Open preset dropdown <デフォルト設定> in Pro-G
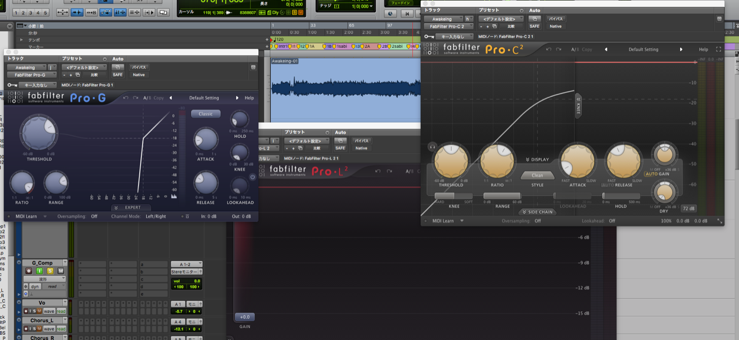This screenshot has height=340, width=739. click(x=83, y=67)
